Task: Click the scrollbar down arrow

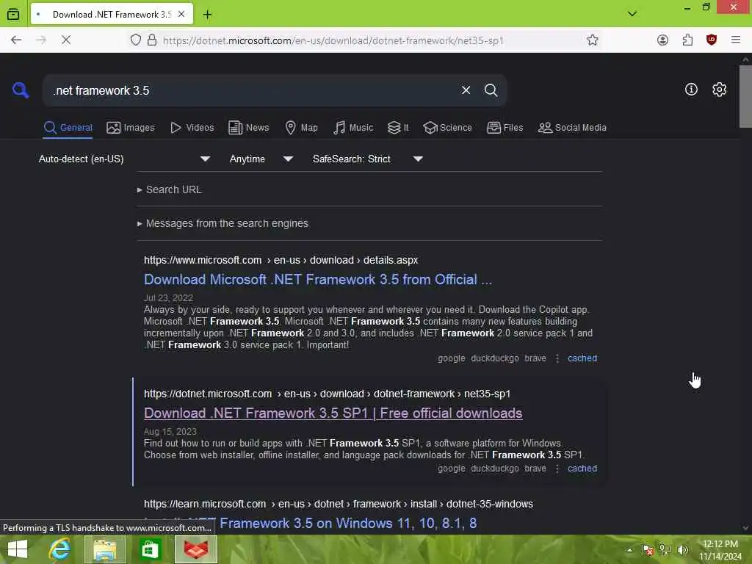Action: 745,527
